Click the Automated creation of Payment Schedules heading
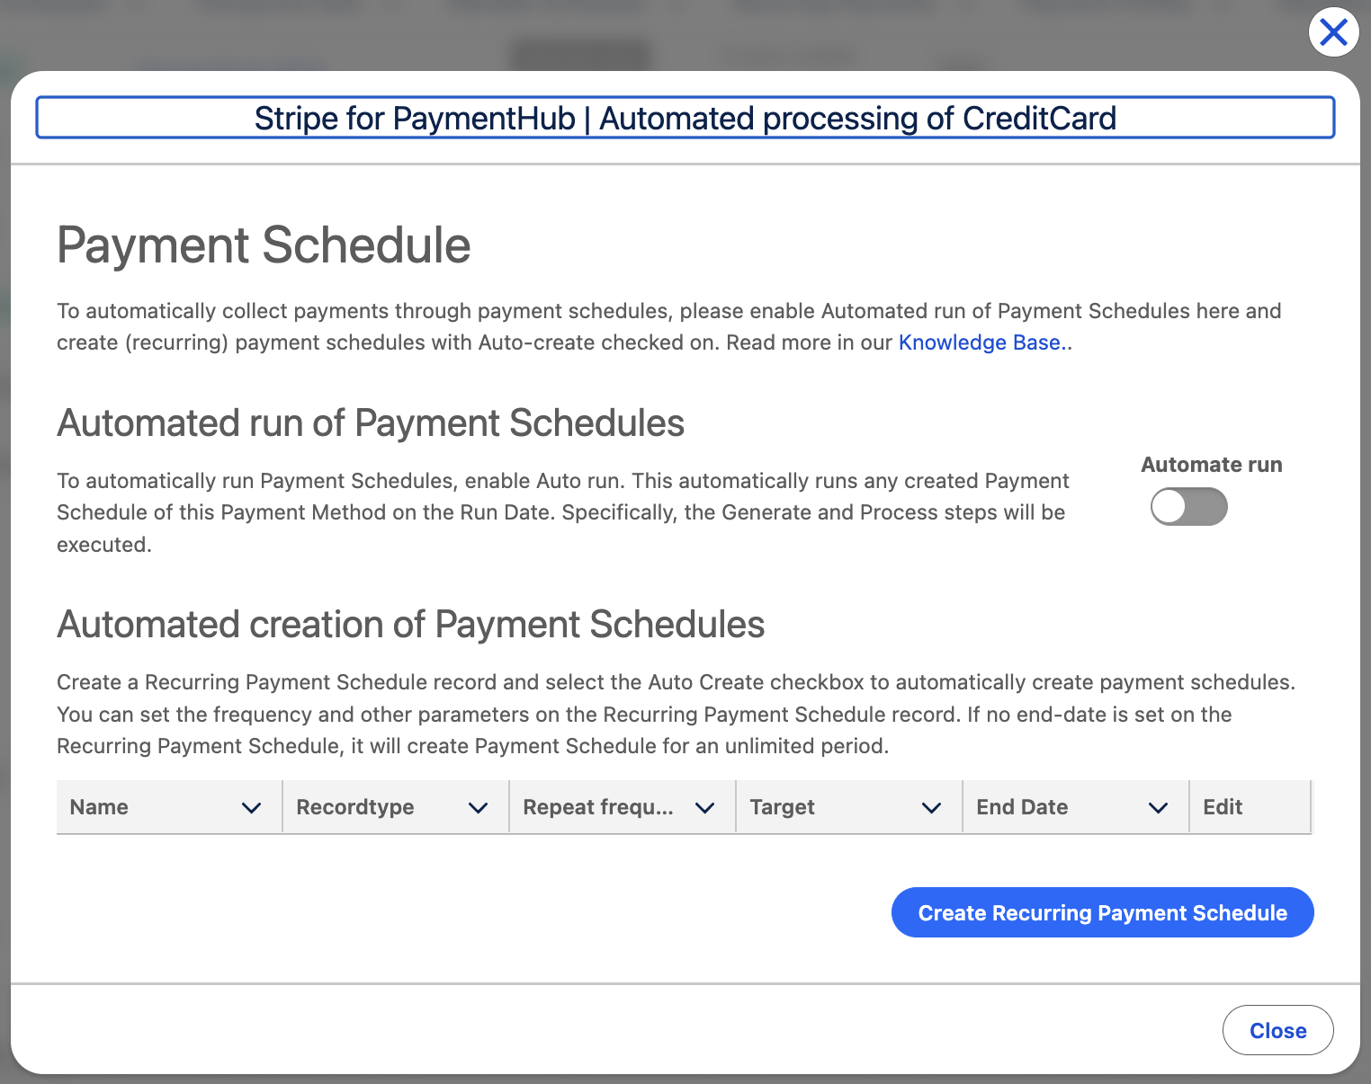This screenshot has width=1371, height=1084. [410, 625]
